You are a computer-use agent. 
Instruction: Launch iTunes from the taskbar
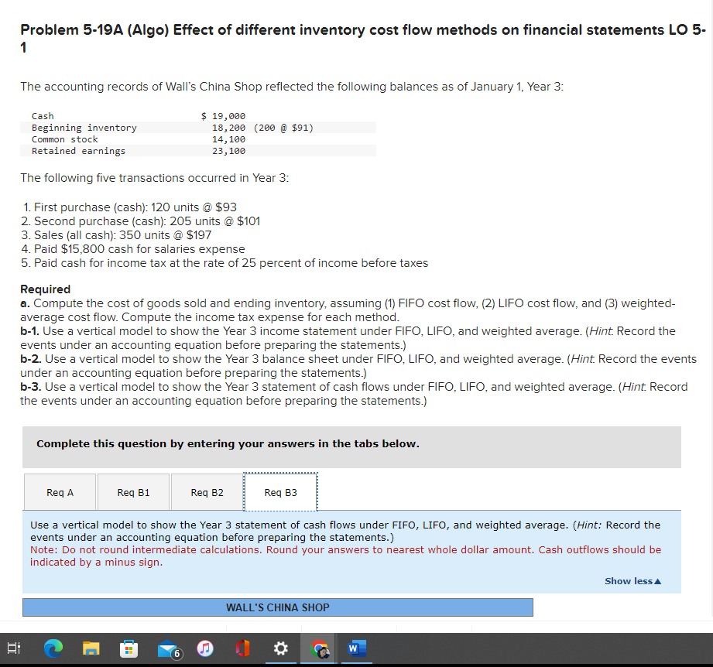pyautogui.click(x=204, y=648)
